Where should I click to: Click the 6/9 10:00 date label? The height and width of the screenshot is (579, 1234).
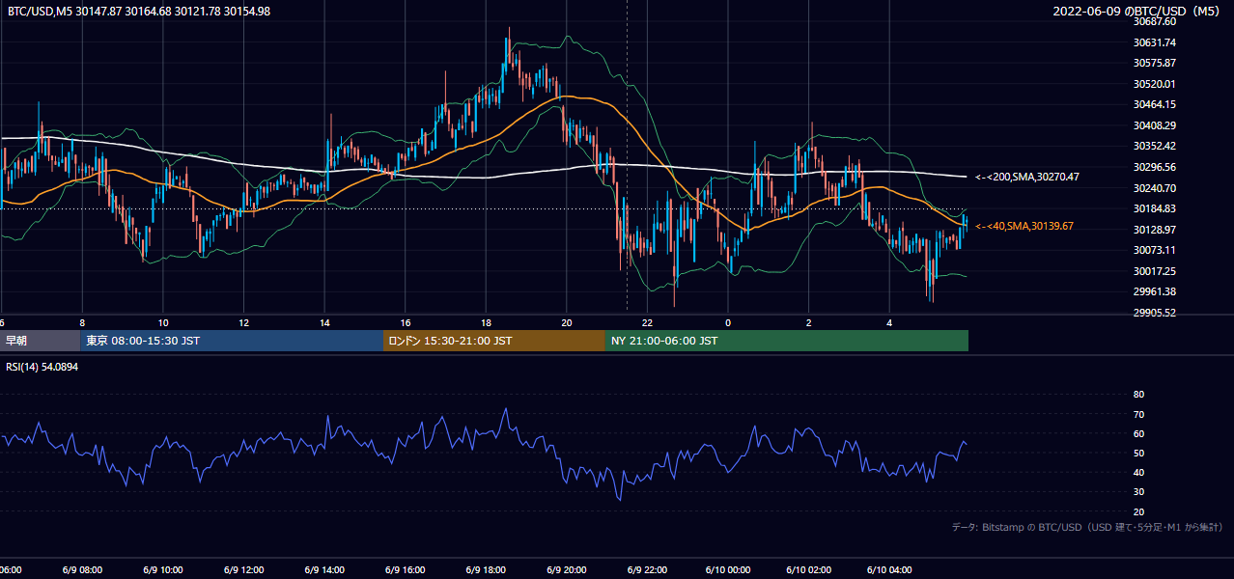(163, 570)
